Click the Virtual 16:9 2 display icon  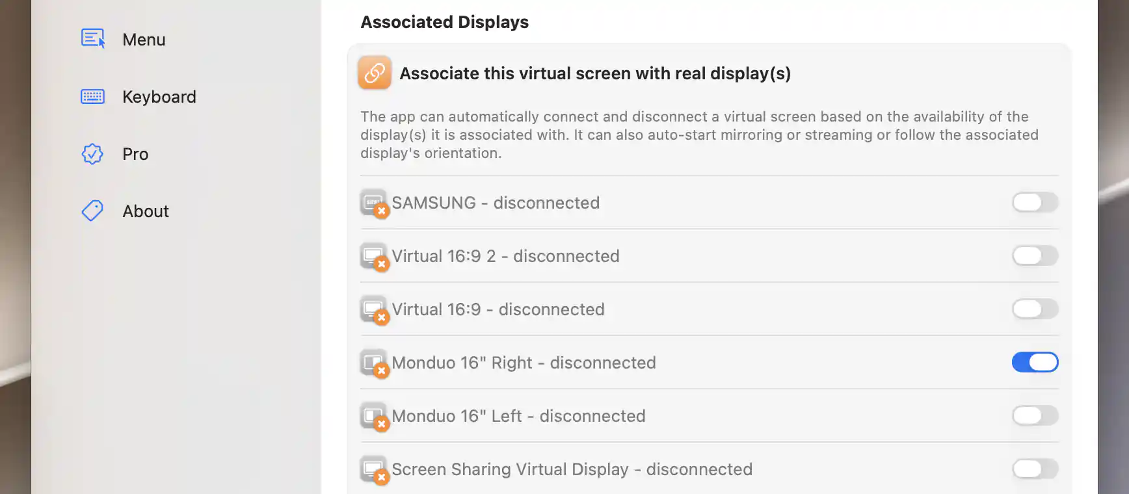(x=375, y=257)
